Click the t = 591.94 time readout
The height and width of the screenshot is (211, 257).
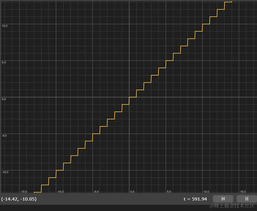[x=195, y=199]
